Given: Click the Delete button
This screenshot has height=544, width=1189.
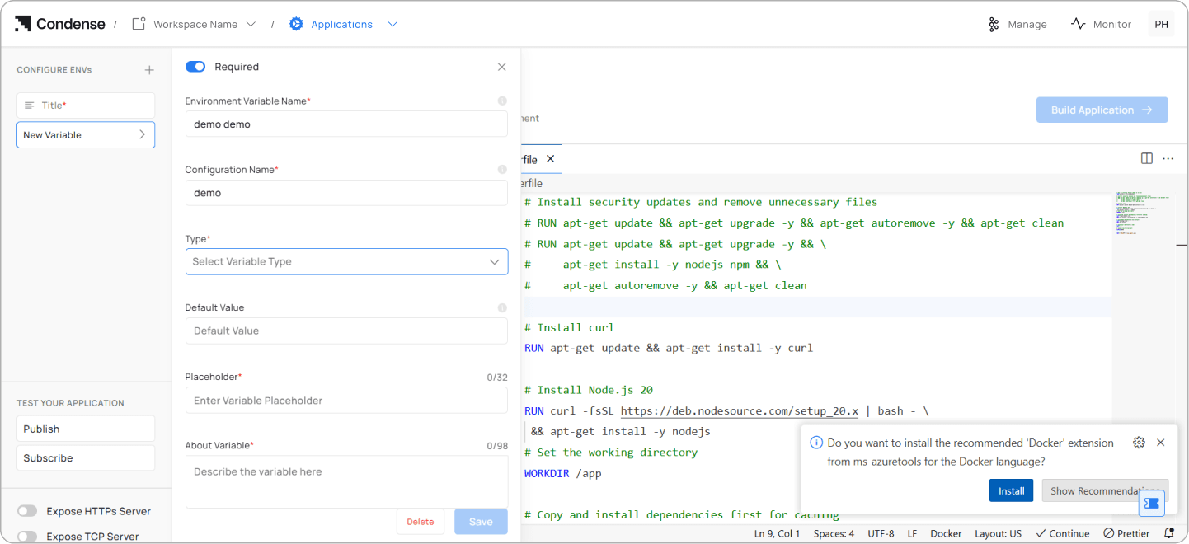Looking at the screenshot, I should [x=421, y=522].
